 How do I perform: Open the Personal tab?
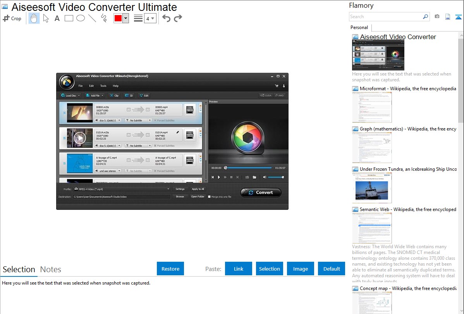point(359,27)
